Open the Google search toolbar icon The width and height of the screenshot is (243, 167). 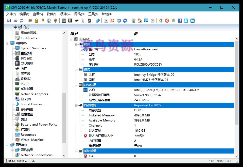coord(161,21)
